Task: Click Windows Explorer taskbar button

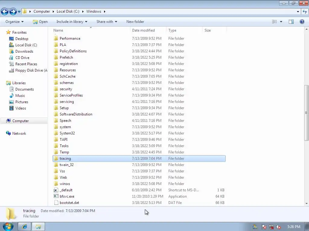Action: [x=38, y=227]
